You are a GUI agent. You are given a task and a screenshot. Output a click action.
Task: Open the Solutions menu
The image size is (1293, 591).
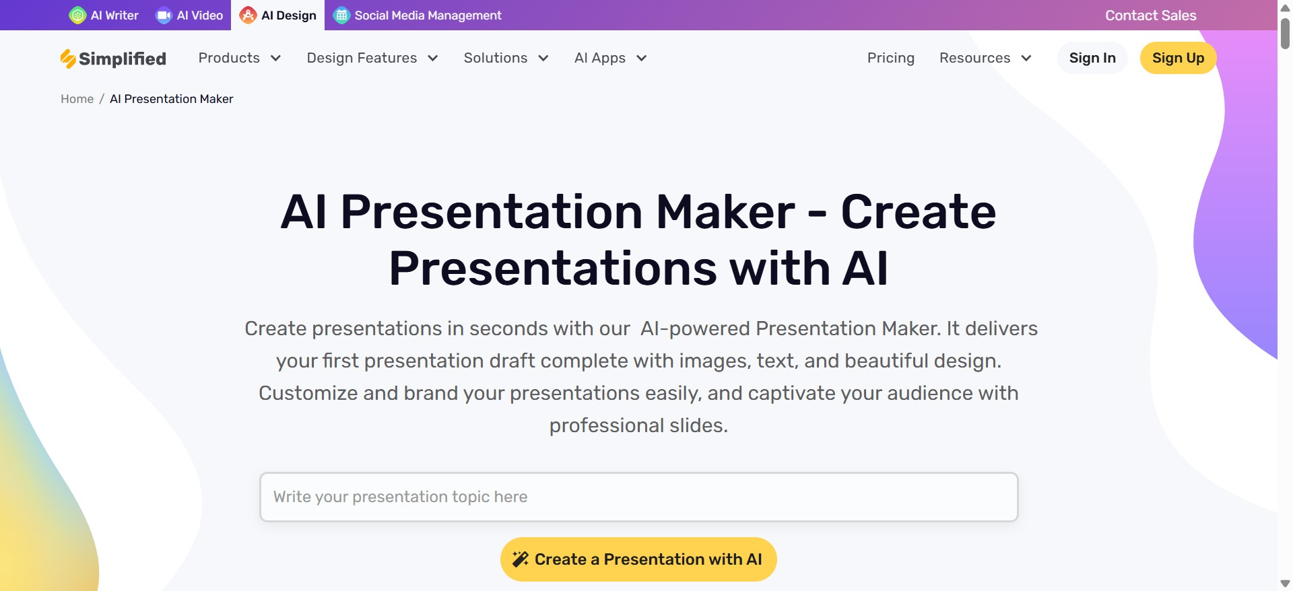(x=506, y=59)
